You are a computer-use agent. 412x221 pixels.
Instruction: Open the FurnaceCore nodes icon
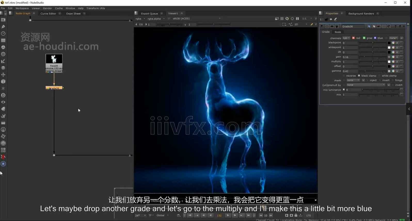[3, 130]
